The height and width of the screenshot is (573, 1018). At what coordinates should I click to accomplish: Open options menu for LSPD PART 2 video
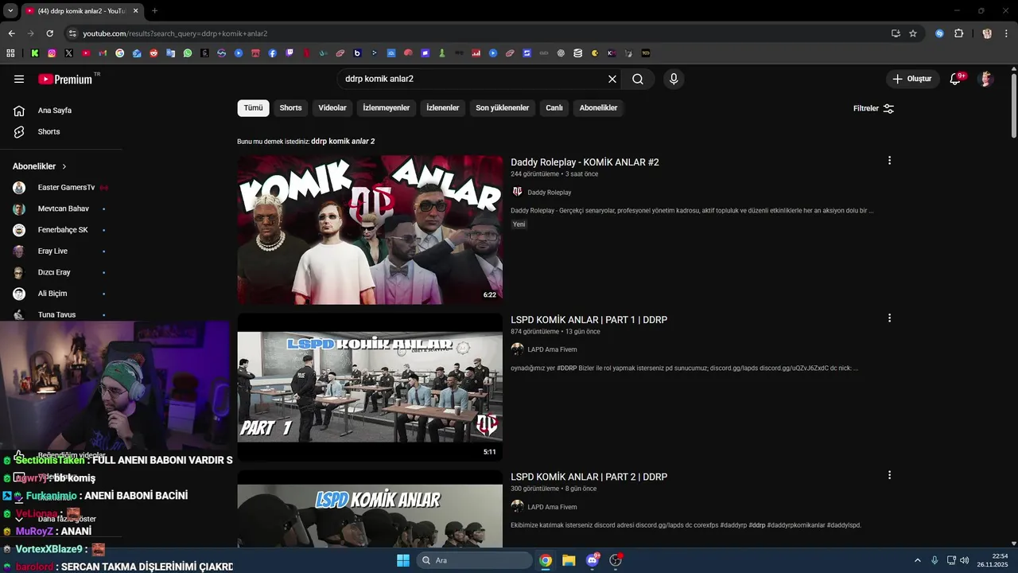[889, 475]
